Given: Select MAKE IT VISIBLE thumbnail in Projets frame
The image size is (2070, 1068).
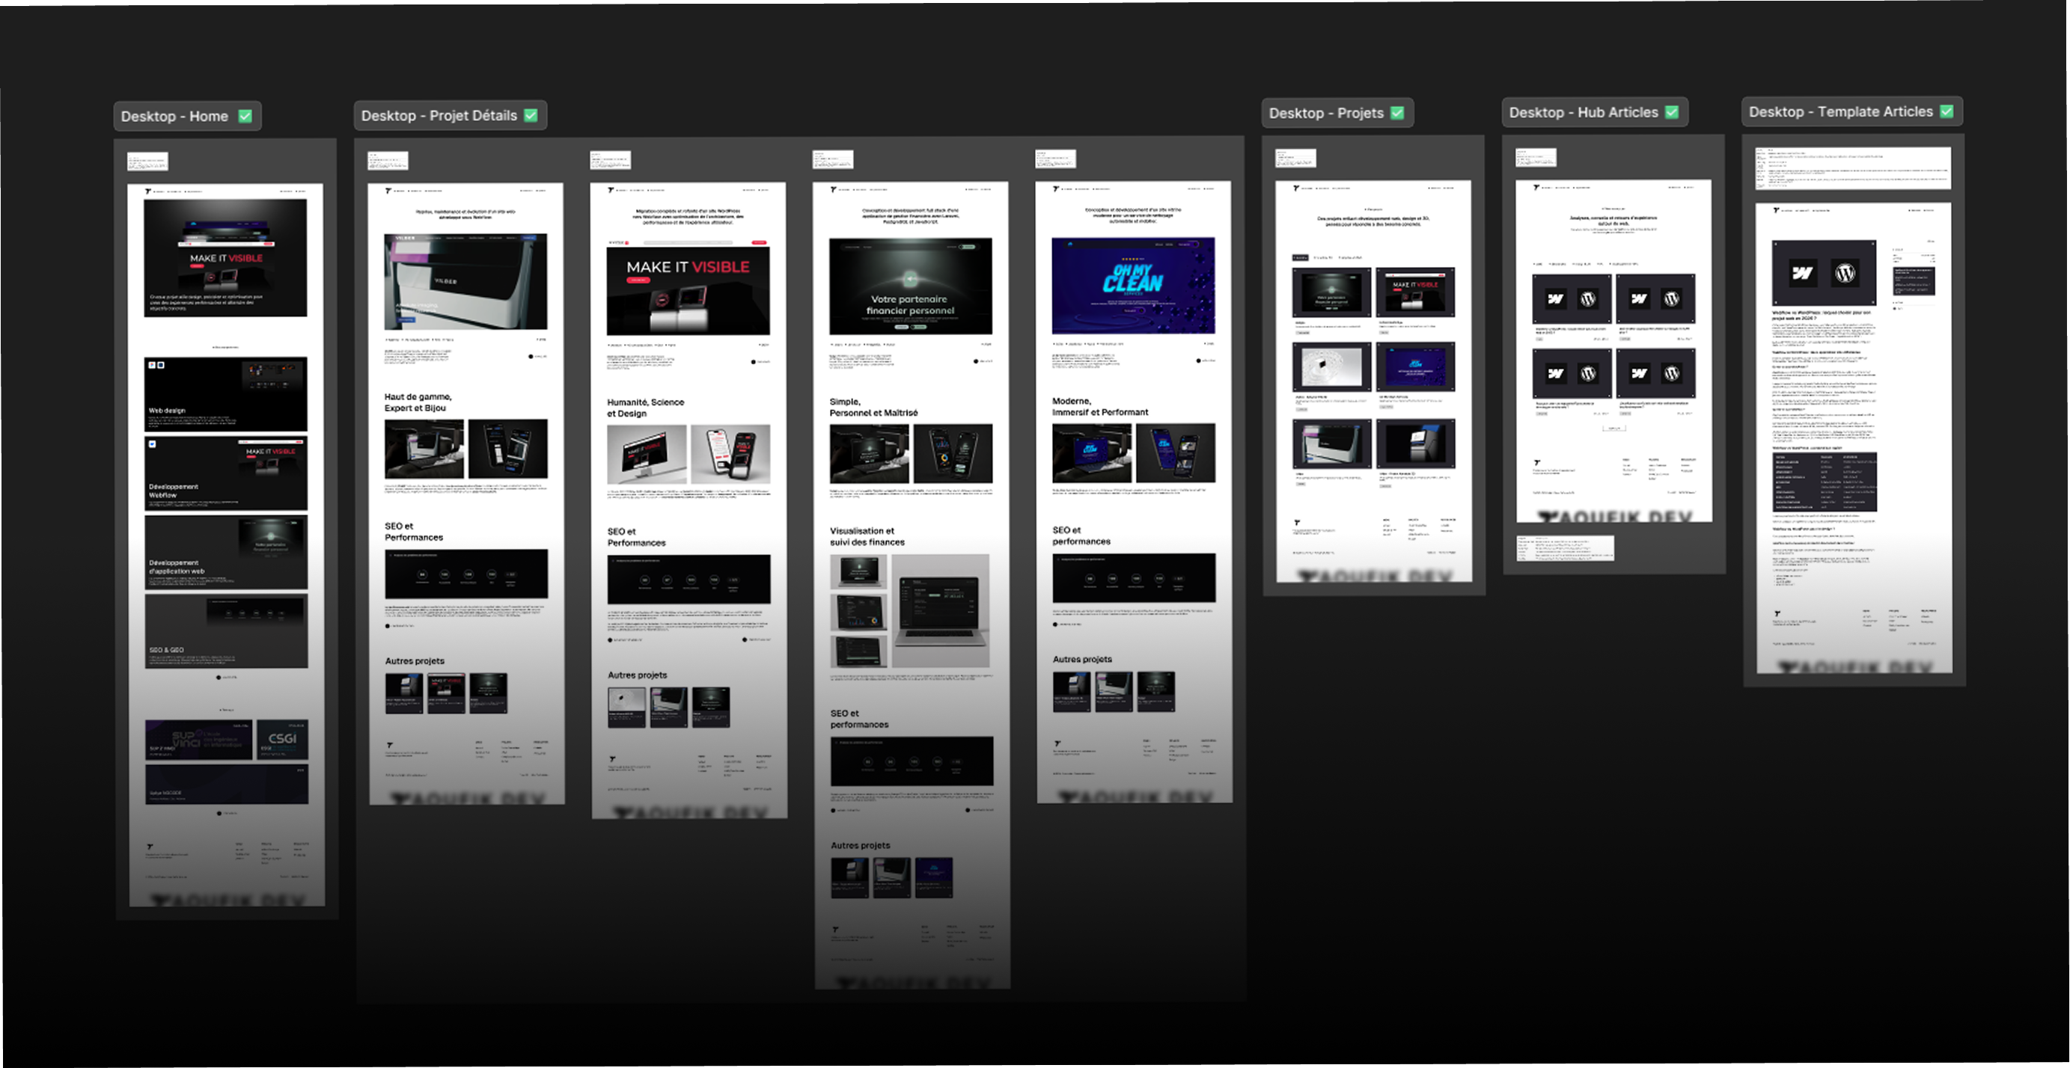Looking at the screenshot, I should point(1415,292).
